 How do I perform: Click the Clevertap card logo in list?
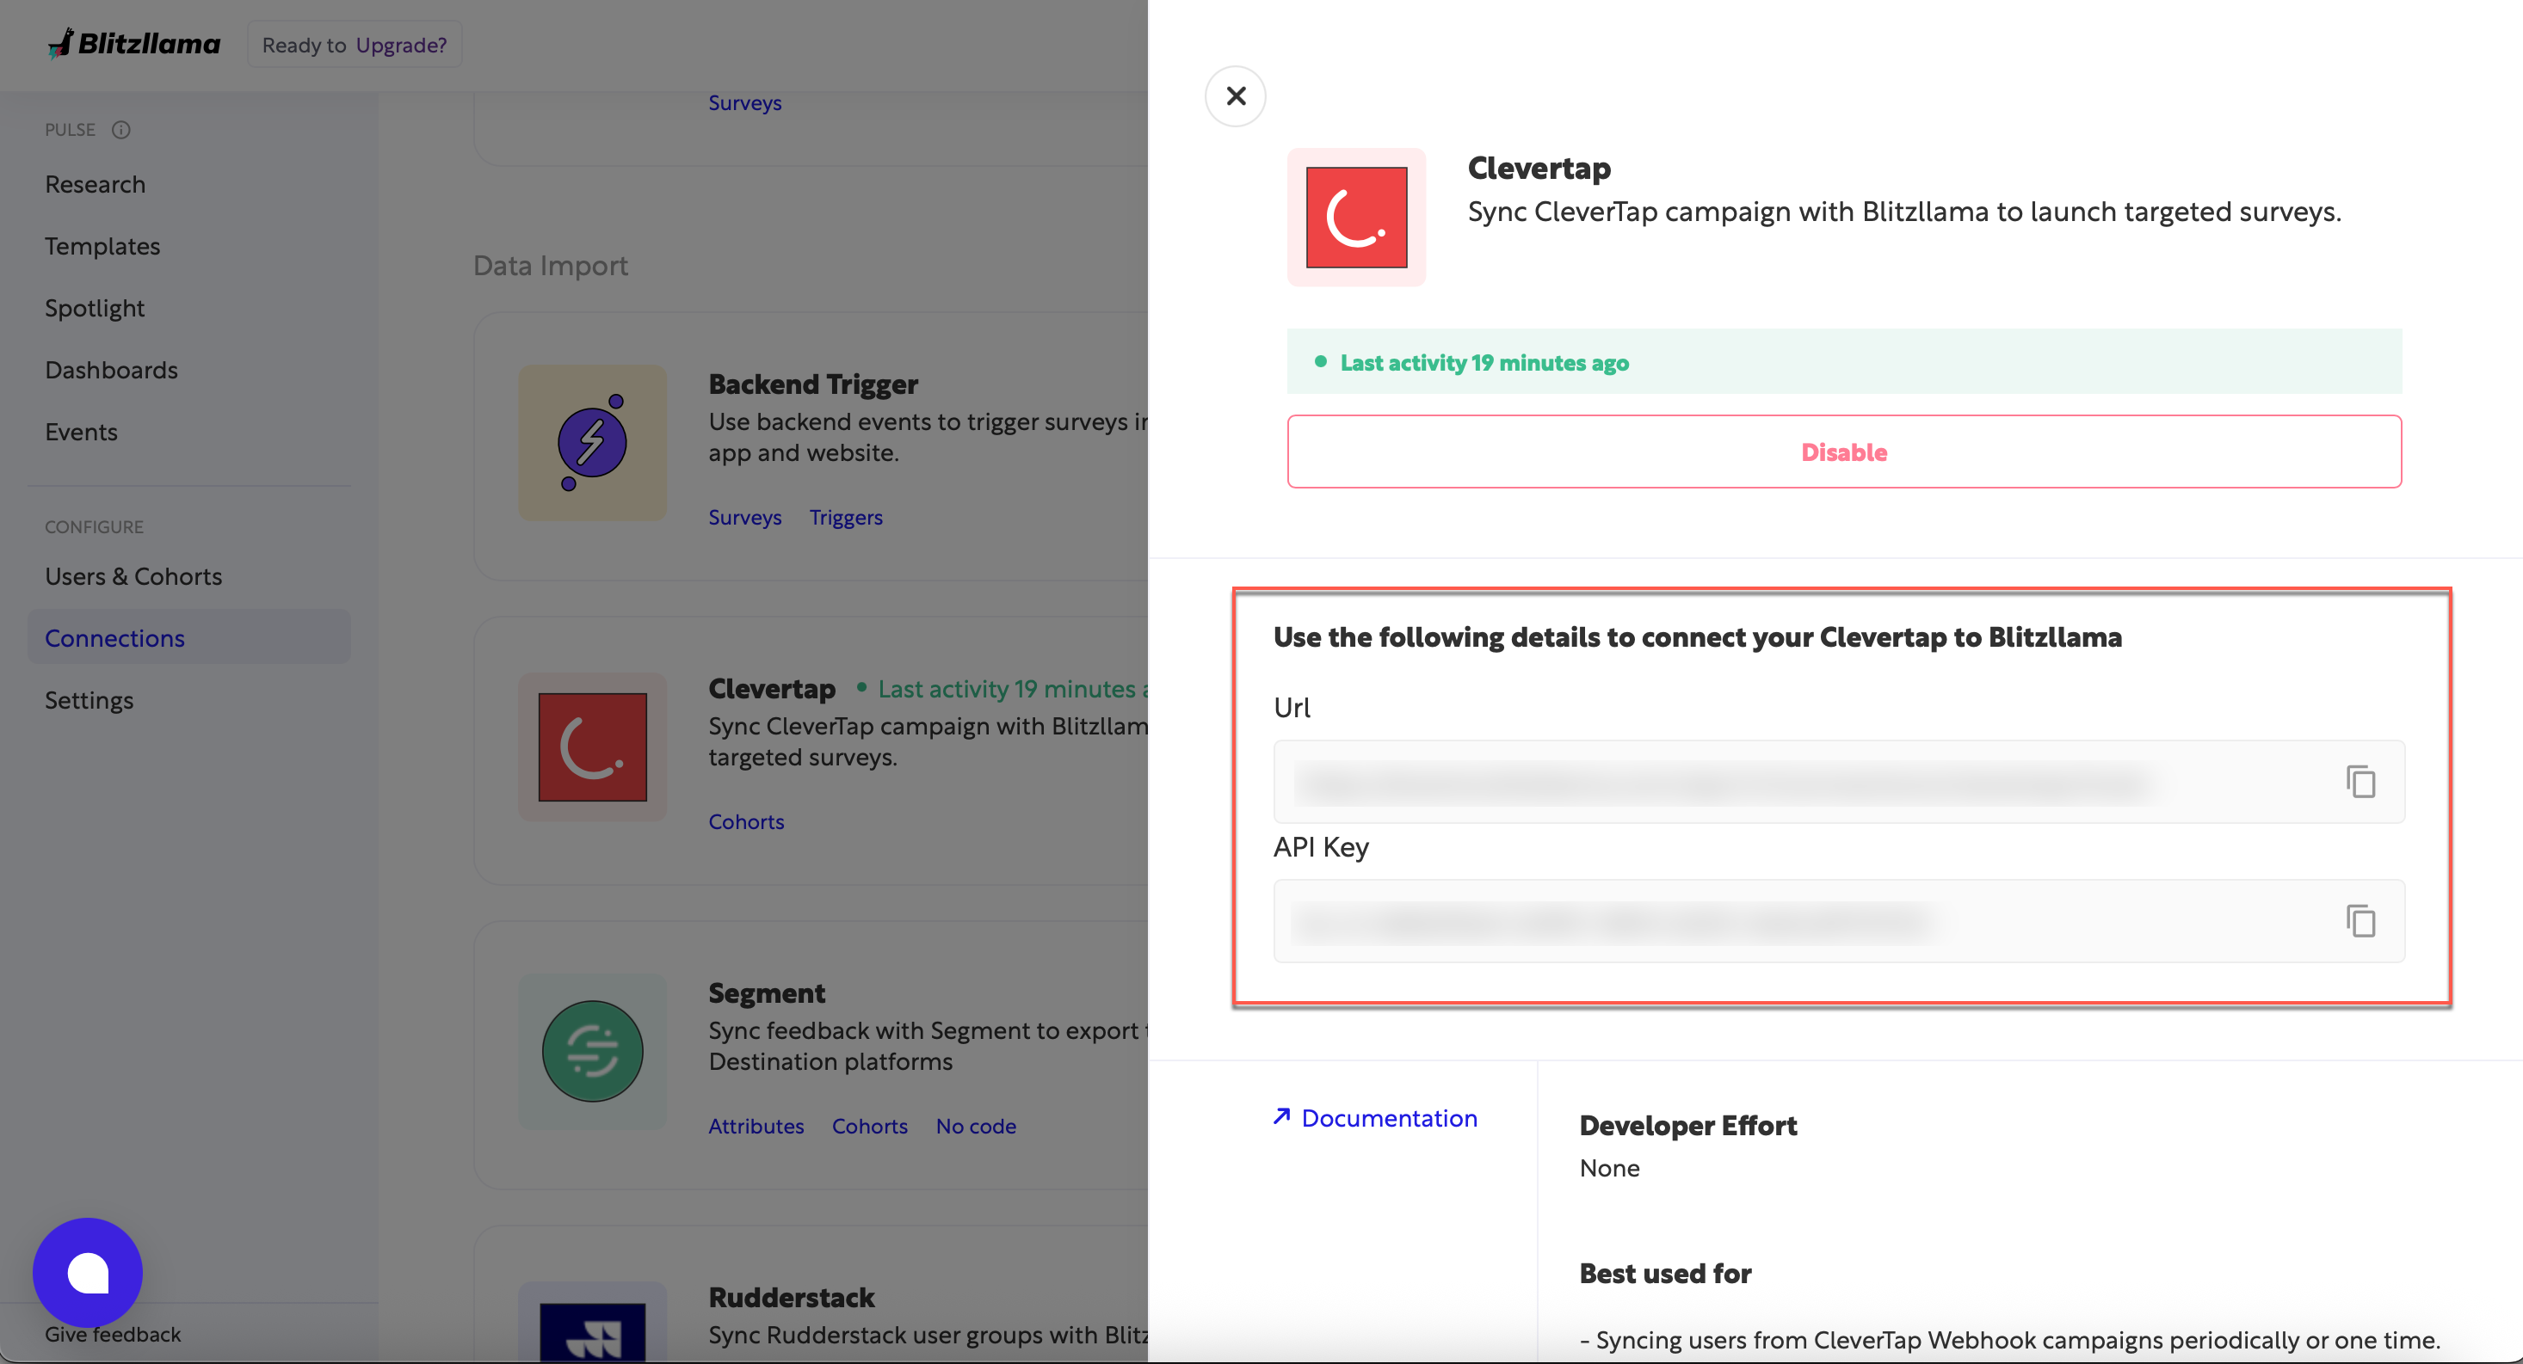point(593,747)
